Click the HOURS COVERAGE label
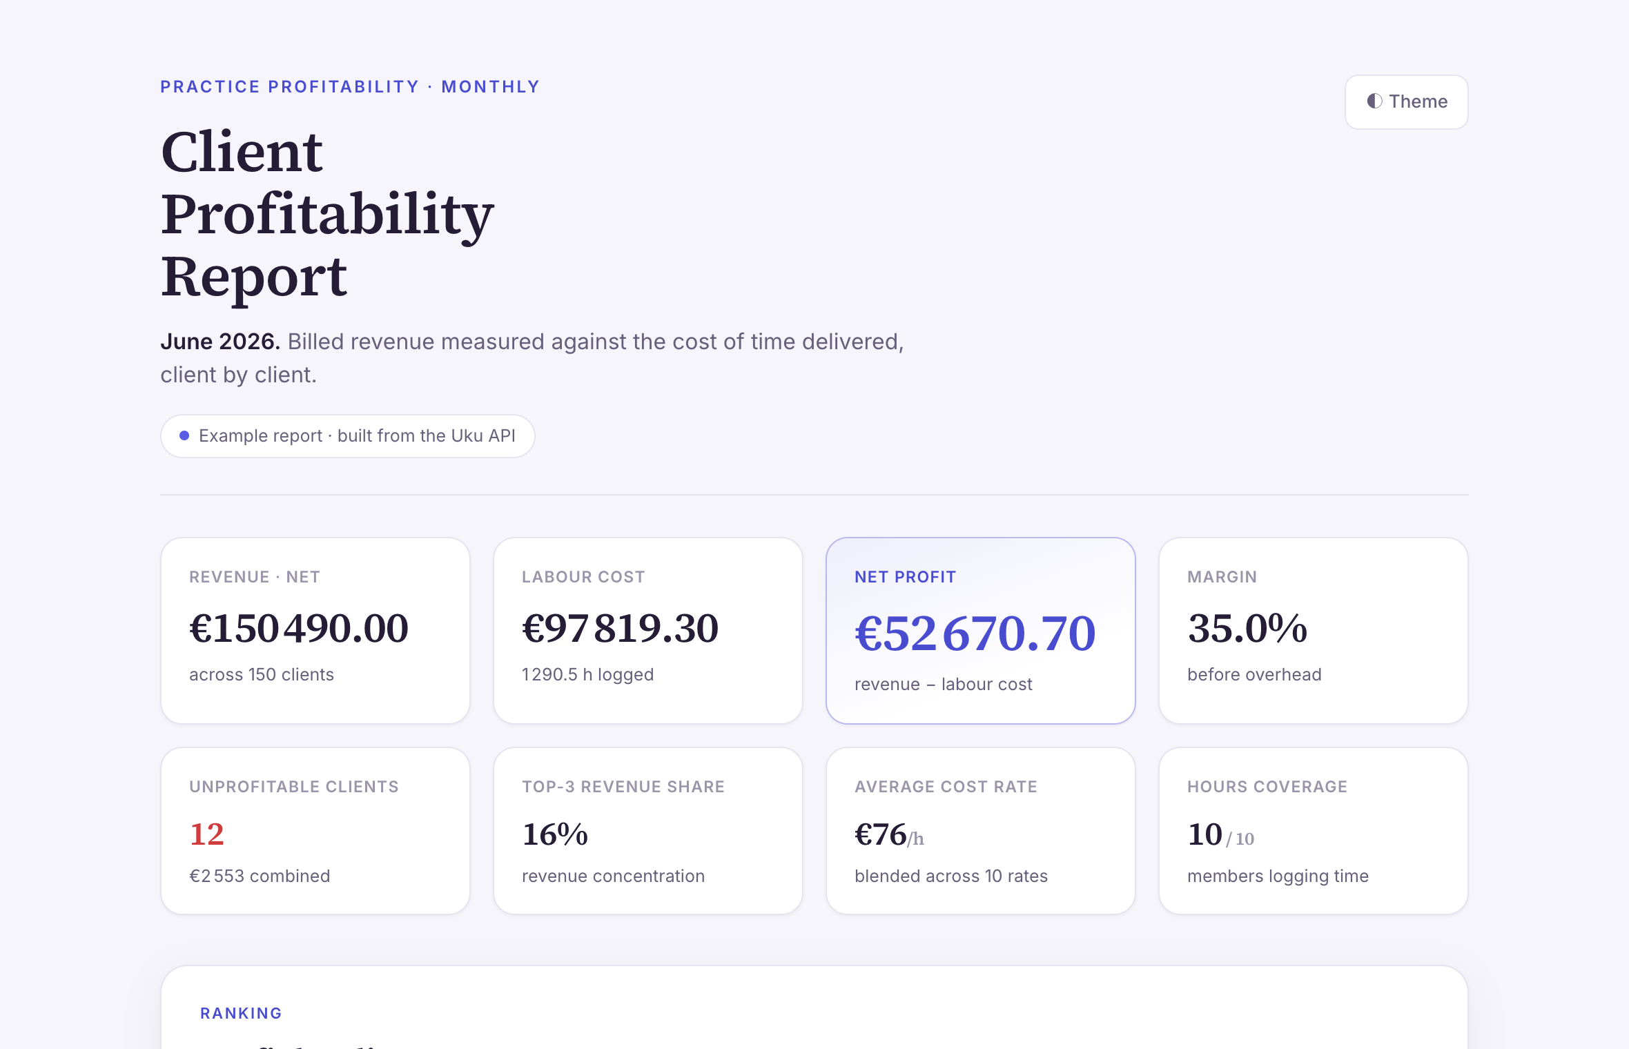Image resolution: width=1629 pixels, height=1049 pixels. 1267,787
